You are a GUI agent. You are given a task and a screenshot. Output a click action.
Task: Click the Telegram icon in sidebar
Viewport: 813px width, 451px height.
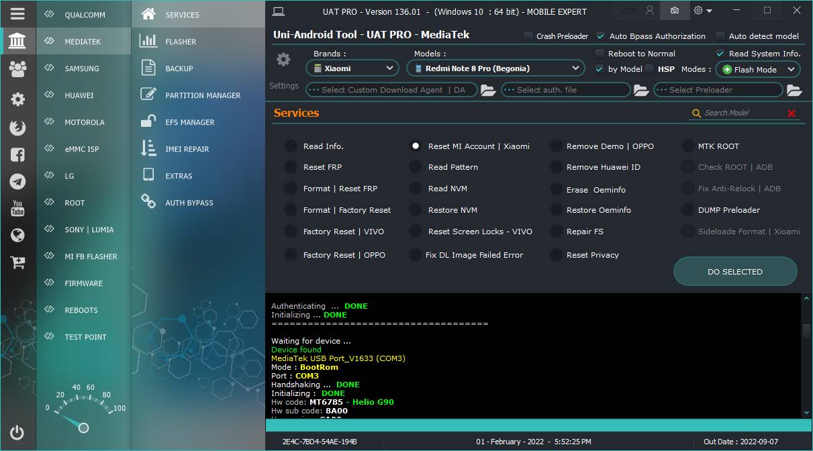point(18,181)
